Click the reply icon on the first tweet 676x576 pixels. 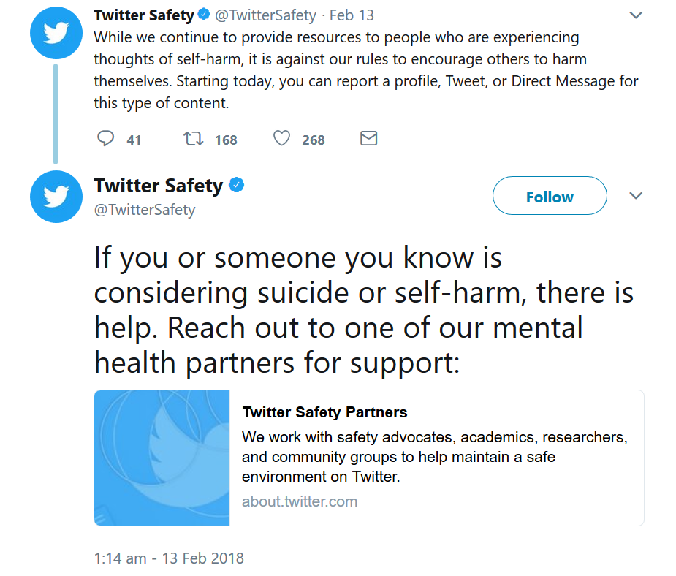[106, 138]
